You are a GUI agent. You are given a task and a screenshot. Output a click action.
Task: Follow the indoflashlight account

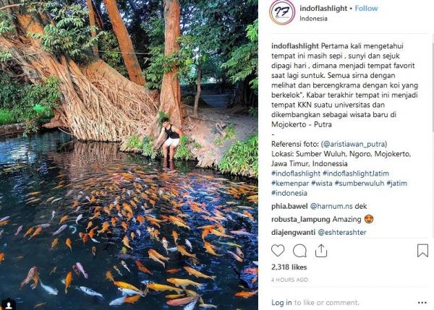click(367, 9)
